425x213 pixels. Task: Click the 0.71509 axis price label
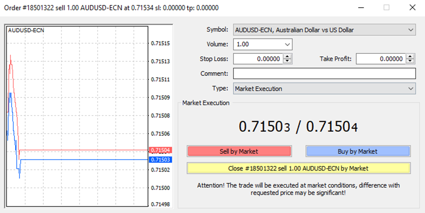click(x=161, y=97)
